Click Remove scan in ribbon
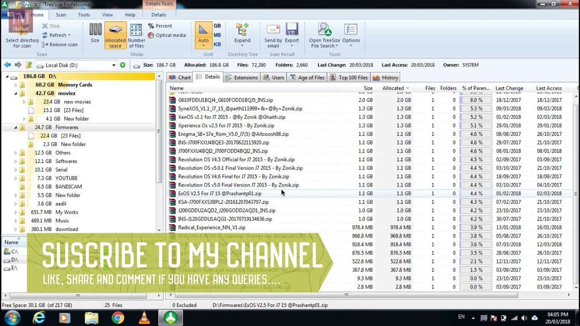The image size is (580, 326). pos(60,44)
